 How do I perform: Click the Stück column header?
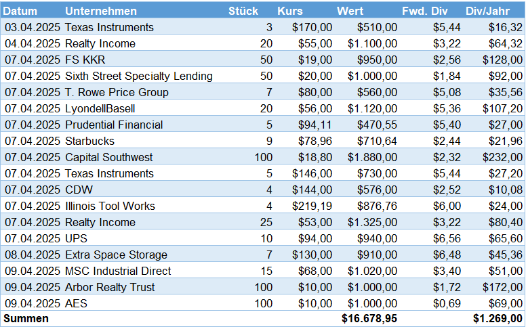[x=243, y=11]
